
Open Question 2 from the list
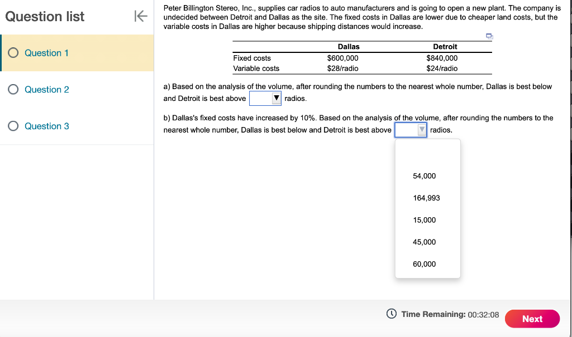point(46,90)
